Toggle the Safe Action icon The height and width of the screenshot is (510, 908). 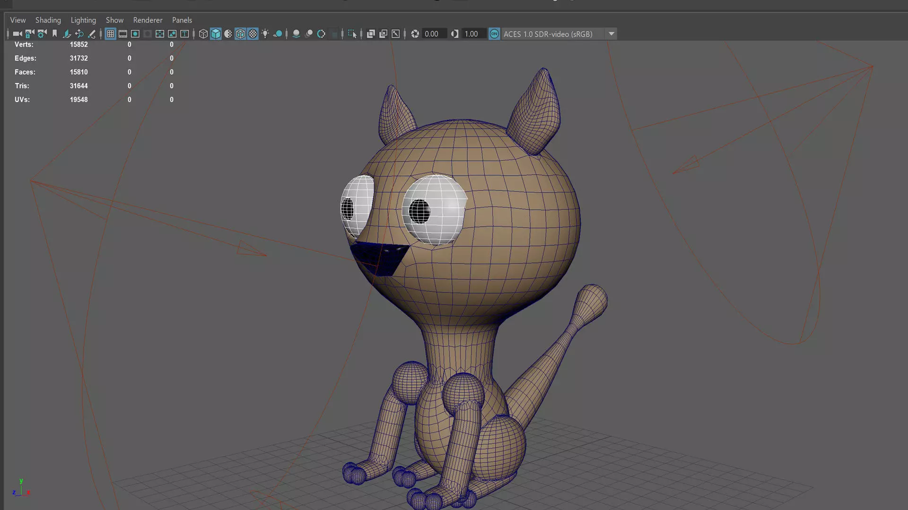point(172,34)
